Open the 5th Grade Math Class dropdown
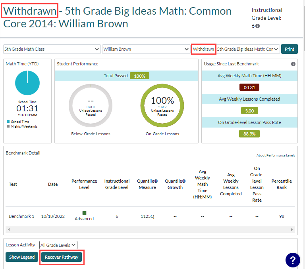The height and width of the screenshot is (269, 305). pyautogui.click(x=52, y=49)
